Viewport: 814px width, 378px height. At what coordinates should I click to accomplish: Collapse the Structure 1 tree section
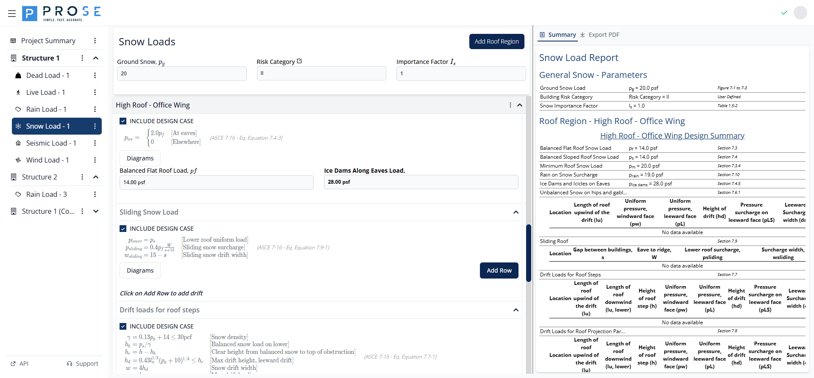click(x=96, y=58)
